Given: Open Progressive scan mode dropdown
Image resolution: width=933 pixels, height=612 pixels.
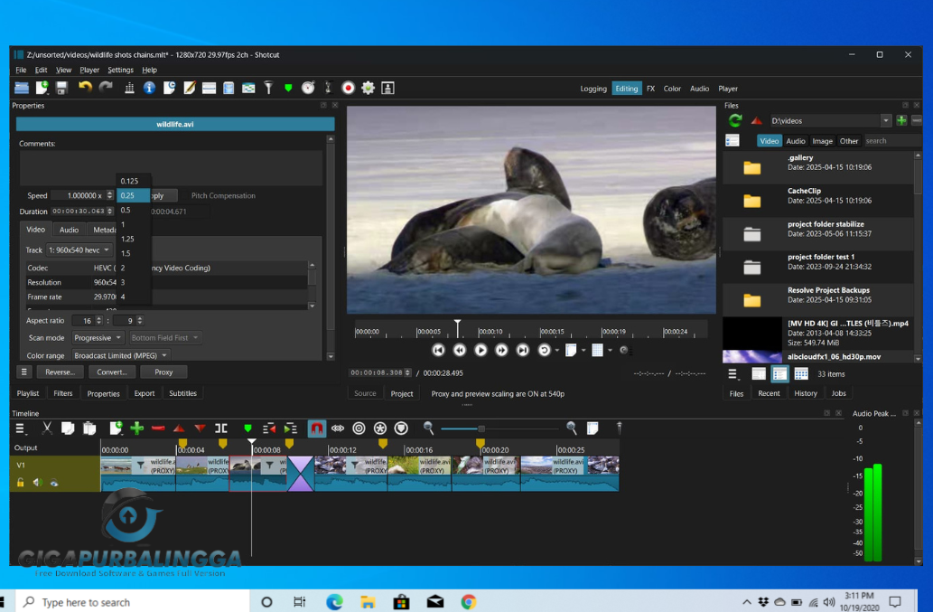Looking at the screenshot, I should (98, 337).
